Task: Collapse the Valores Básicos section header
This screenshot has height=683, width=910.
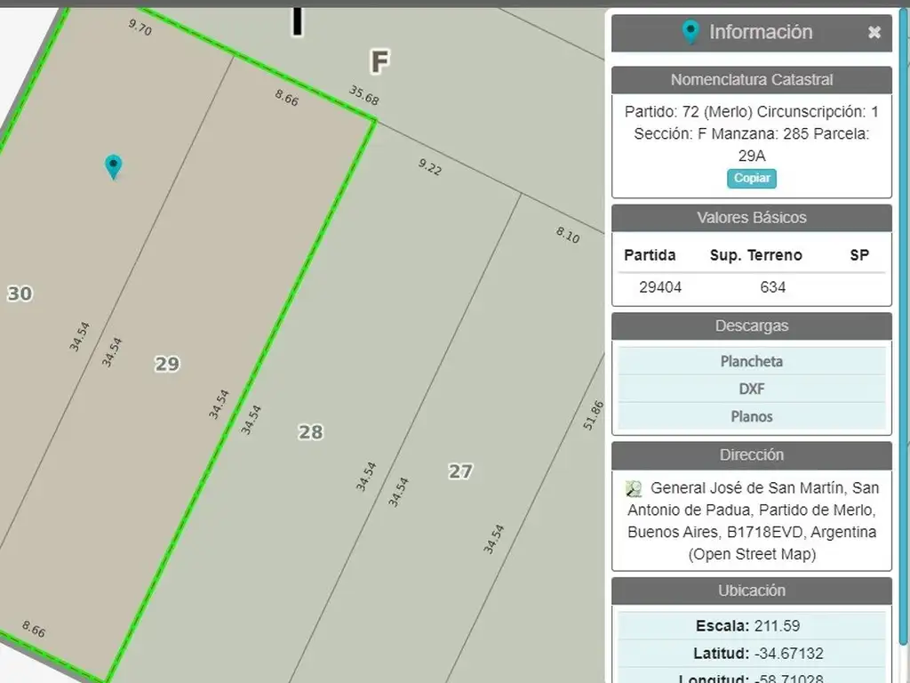Action: click(751, 218)
